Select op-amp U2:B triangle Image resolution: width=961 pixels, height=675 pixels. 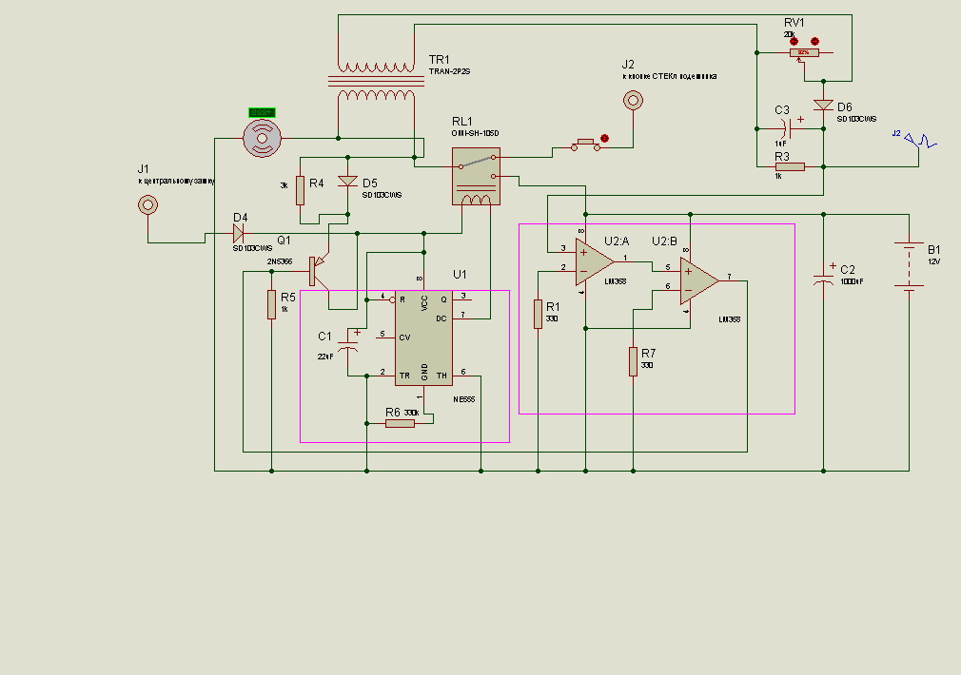pyautogui.click(x=697, y=279)
